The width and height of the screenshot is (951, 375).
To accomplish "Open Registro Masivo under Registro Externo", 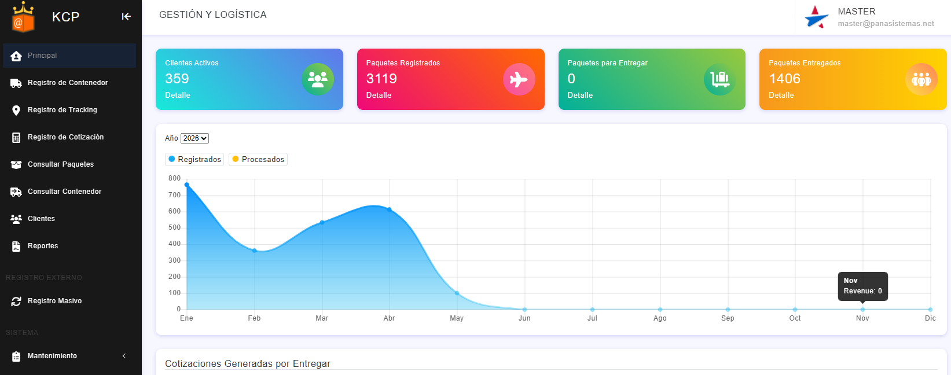I will (69, 301).
